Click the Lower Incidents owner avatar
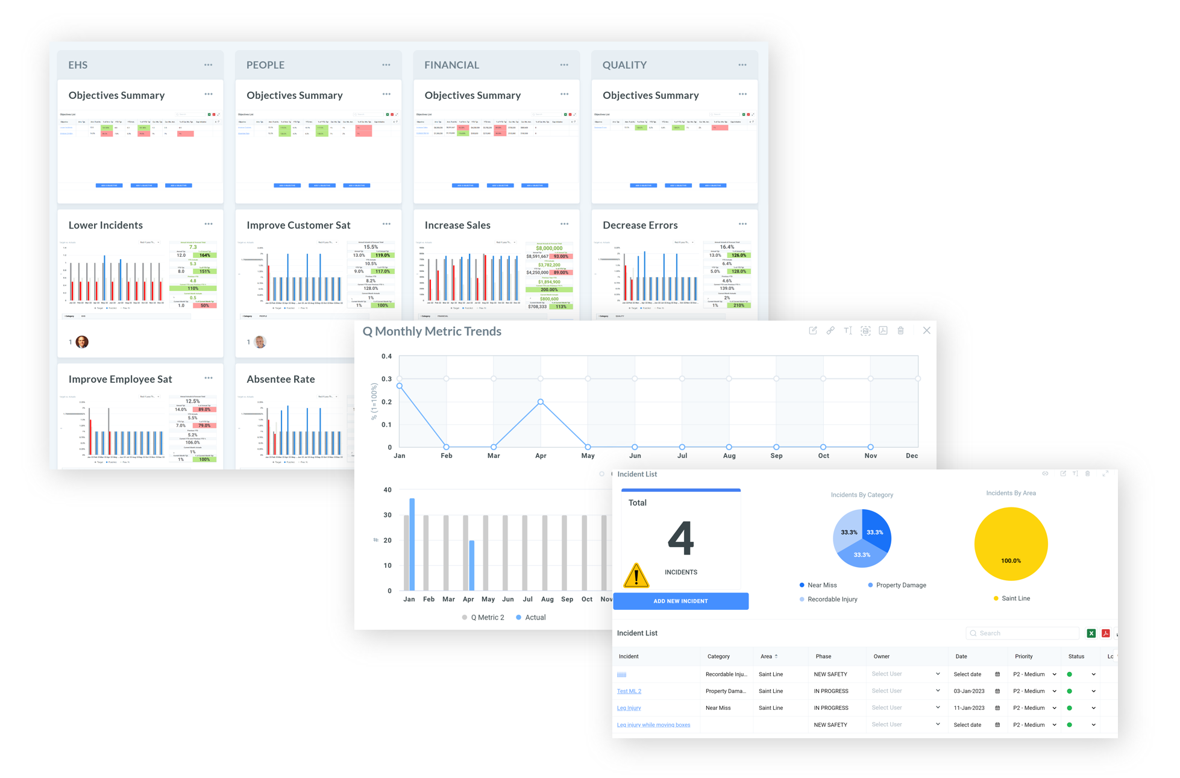1180x778 pixels. [82, 342]
